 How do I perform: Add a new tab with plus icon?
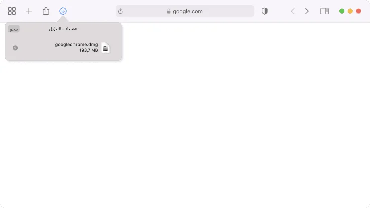click(29, 11)
